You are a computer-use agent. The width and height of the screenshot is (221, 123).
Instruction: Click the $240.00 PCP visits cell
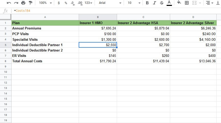(x=193, y=34)
